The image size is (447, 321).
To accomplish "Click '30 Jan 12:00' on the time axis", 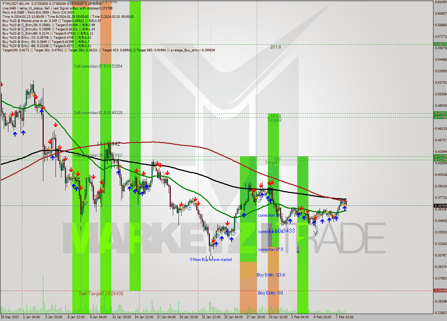I will coord(278,317).
